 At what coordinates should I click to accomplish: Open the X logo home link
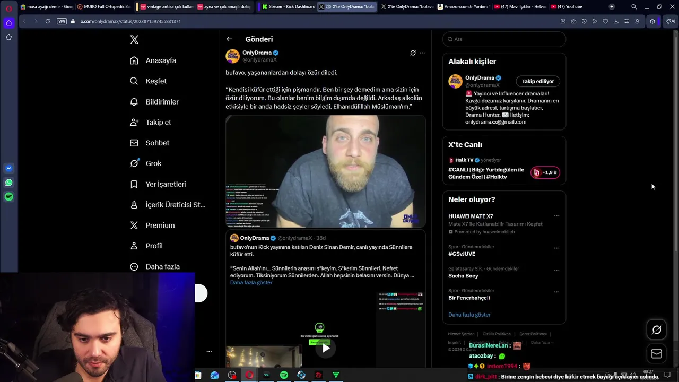click(134, 40)
